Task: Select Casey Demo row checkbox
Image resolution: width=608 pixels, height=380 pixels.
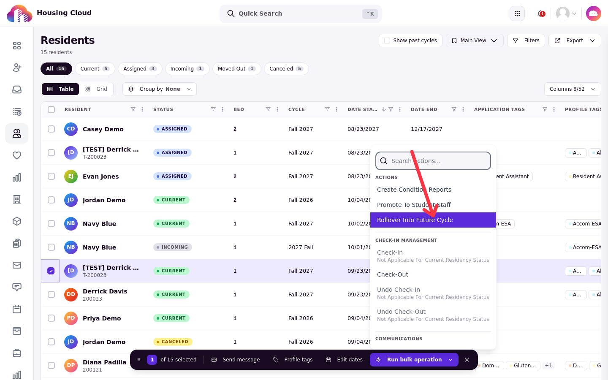Action: tap(52, 129)
